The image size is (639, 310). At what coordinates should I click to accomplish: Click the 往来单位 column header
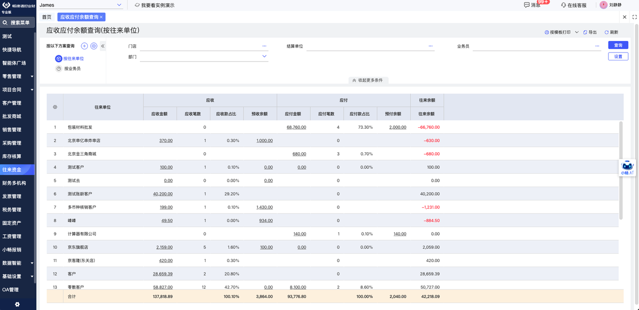point(103,107)
